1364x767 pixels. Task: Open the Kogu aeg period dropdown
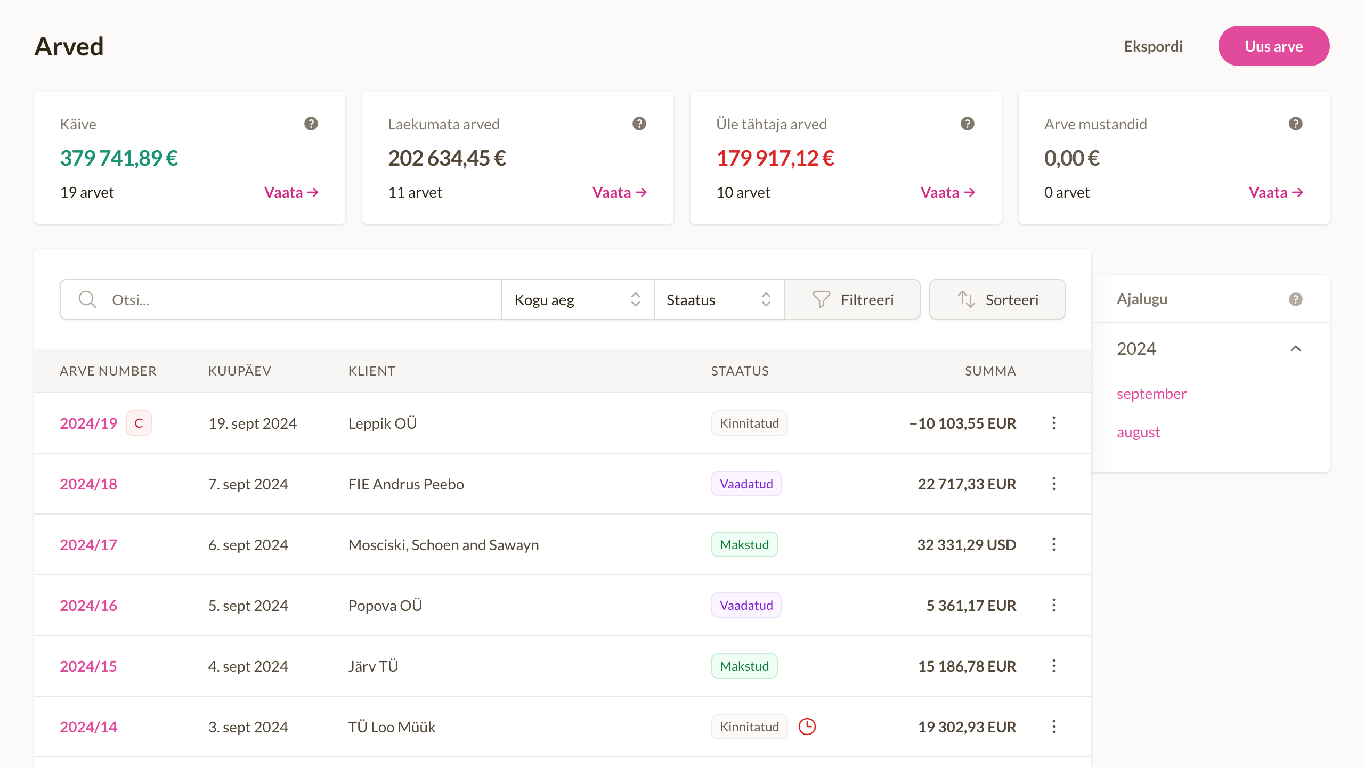(x=578, y=299)
